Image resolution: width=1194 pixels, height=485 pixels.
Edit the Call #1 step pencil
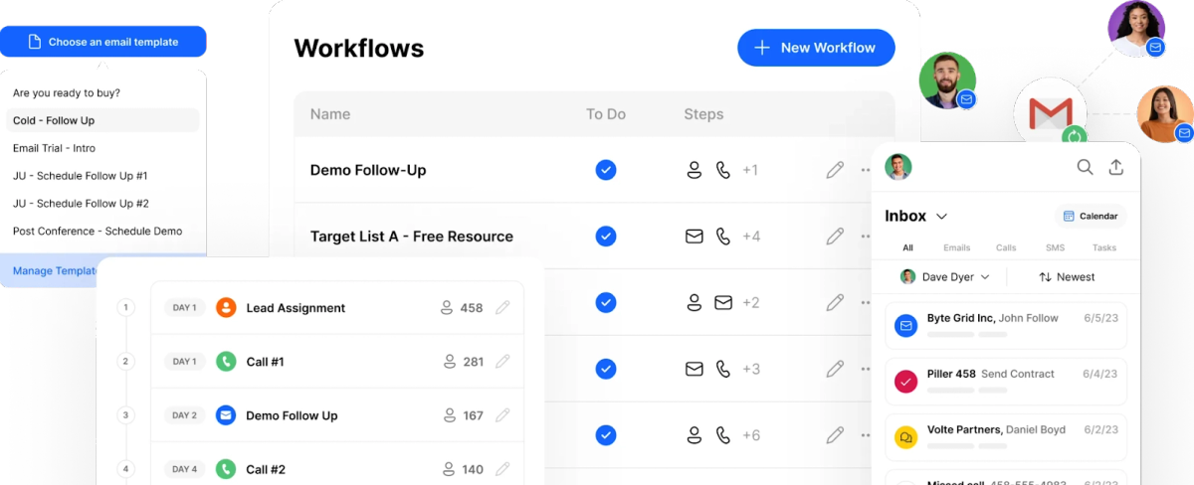click(x=502, y=362)
